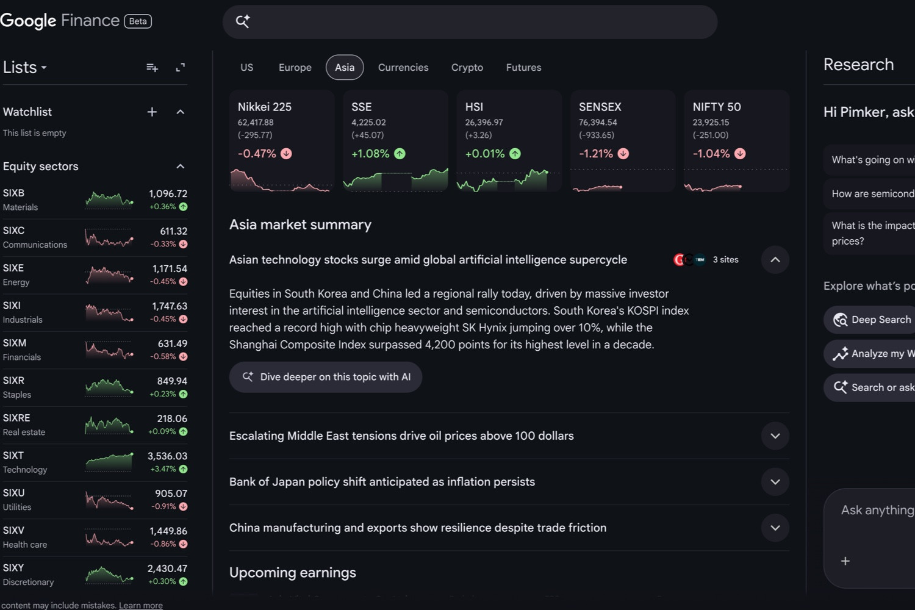The width and height of the screenshot is (915, 610).
Task: Select SIXY Discretionary sector row
Action: (x=95, y=575)
